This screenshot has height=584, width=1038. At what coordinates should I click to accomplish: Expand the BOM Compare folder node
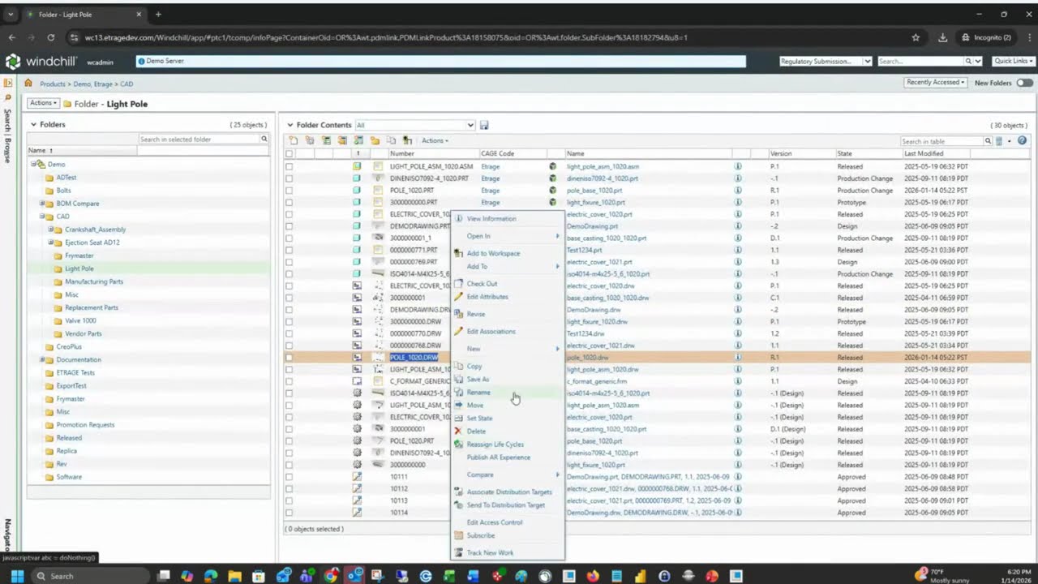[x=42, y=204]
